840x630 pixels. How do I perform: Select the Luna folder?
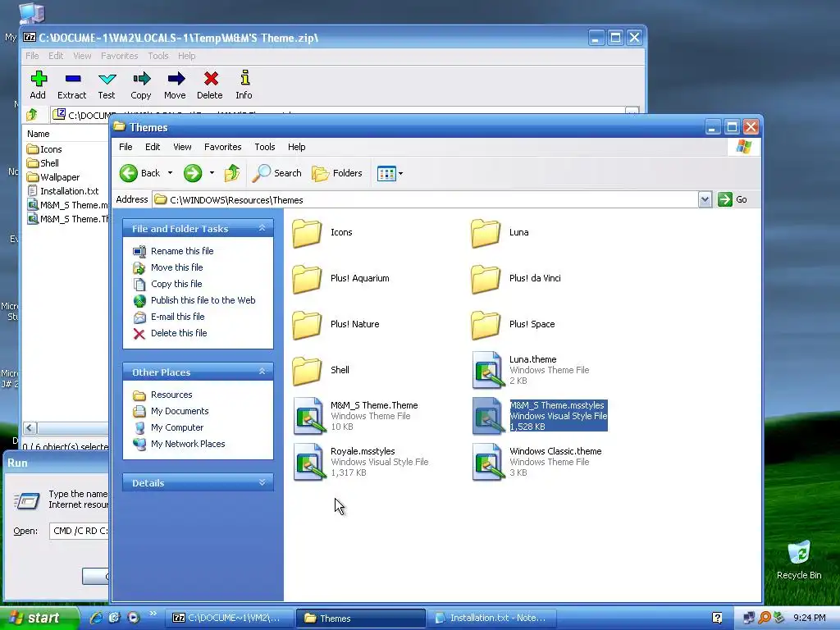point(500,232)
